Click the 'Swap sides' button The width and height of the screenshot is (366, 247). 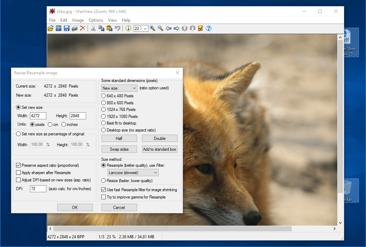(119, 149)
